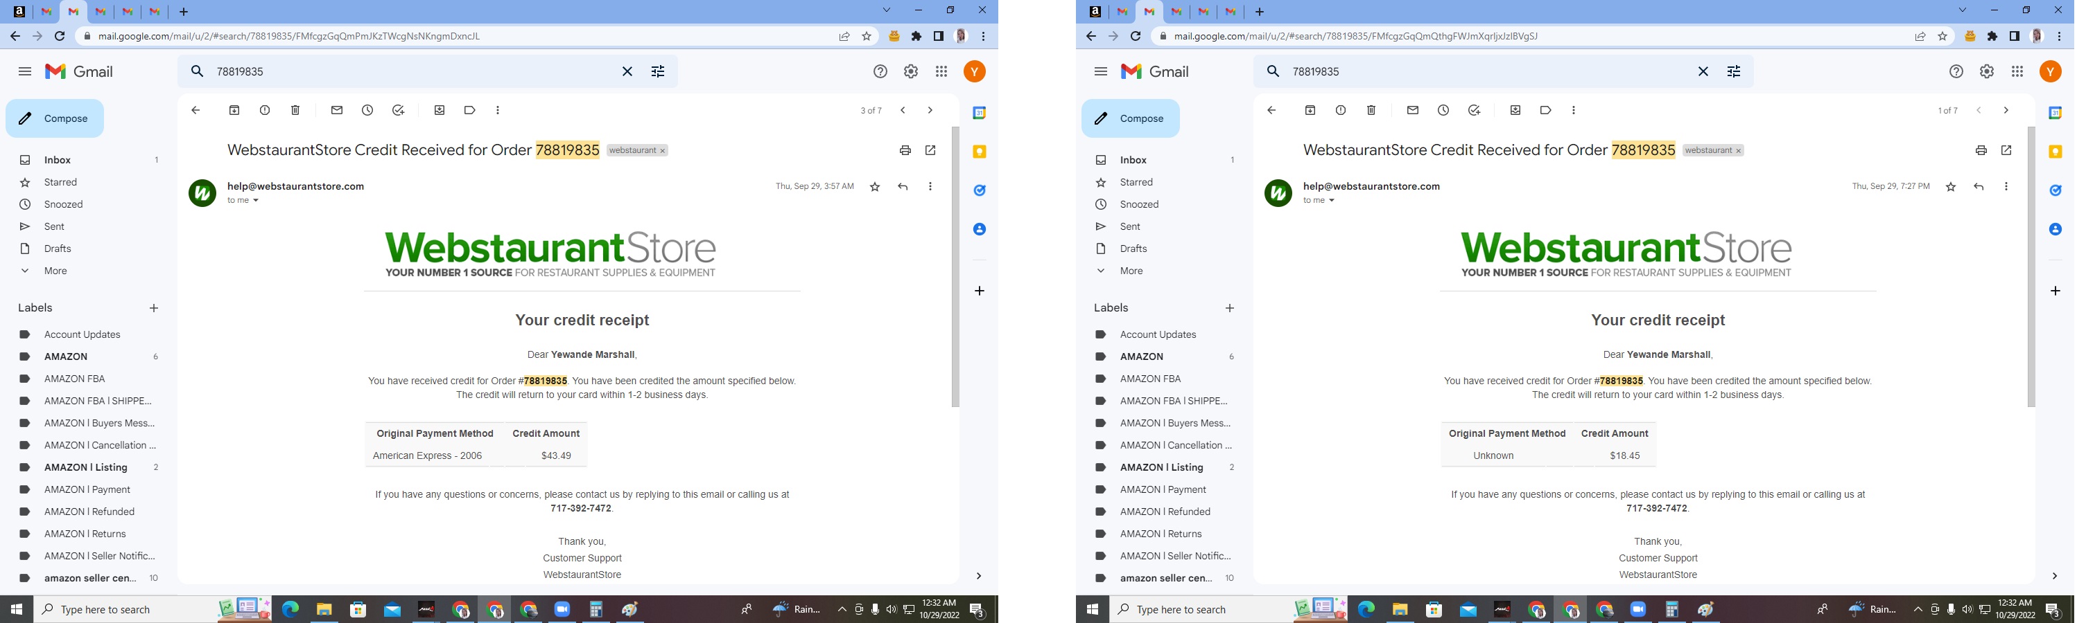Click the Move to icon in left window

click(440, 110)
